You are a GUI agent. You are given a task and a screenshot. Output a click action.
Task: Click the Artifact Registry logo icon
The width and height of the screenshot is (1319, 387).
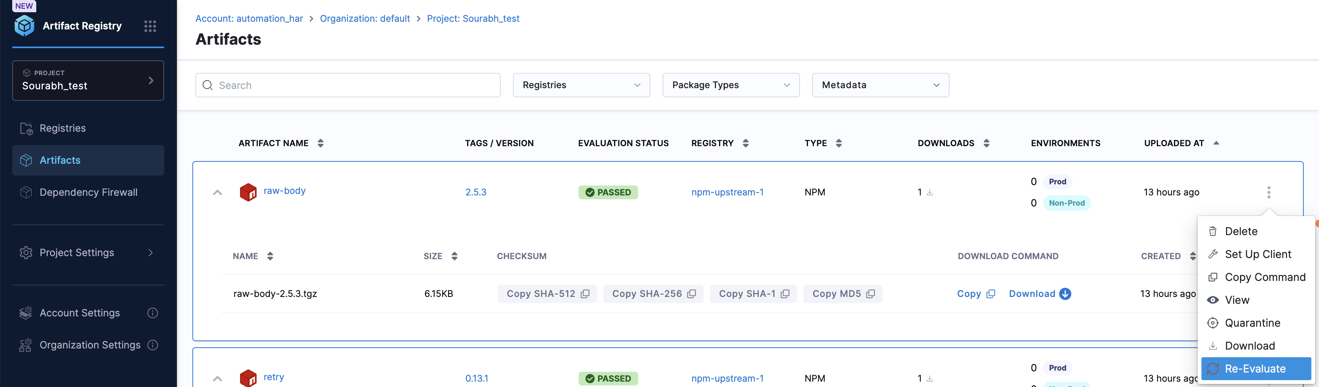[x=24, y=26]
